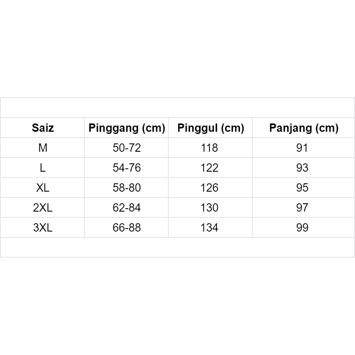
Task: Click the Saiz column header
Action: (43, 128)
